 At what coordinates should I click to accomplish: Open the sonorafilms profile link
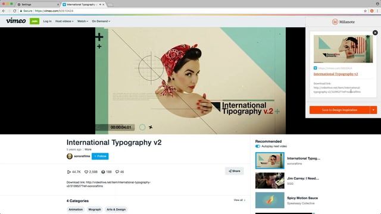[82, 156]
